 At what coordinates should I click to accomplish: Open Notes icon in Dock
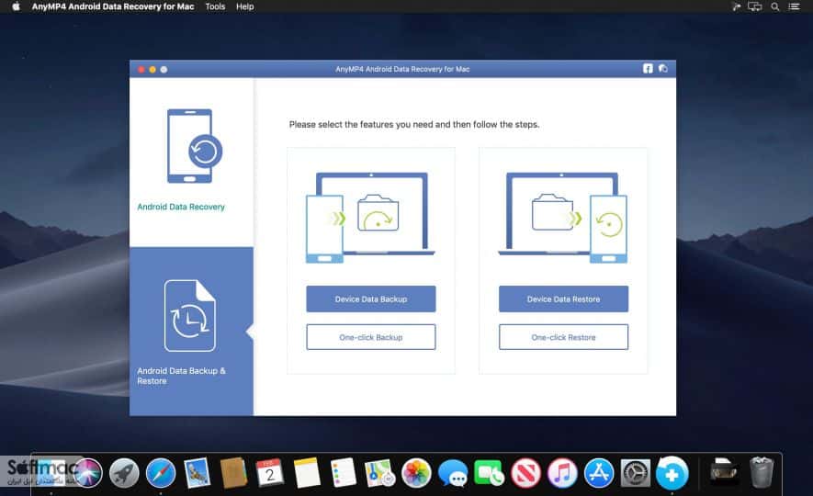point(307,473)
